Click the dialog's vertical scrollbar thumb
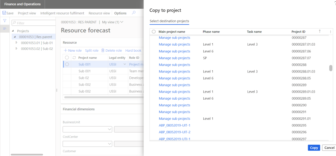Image resolution: width=336 pixels, height=156 pixels. 331,68
